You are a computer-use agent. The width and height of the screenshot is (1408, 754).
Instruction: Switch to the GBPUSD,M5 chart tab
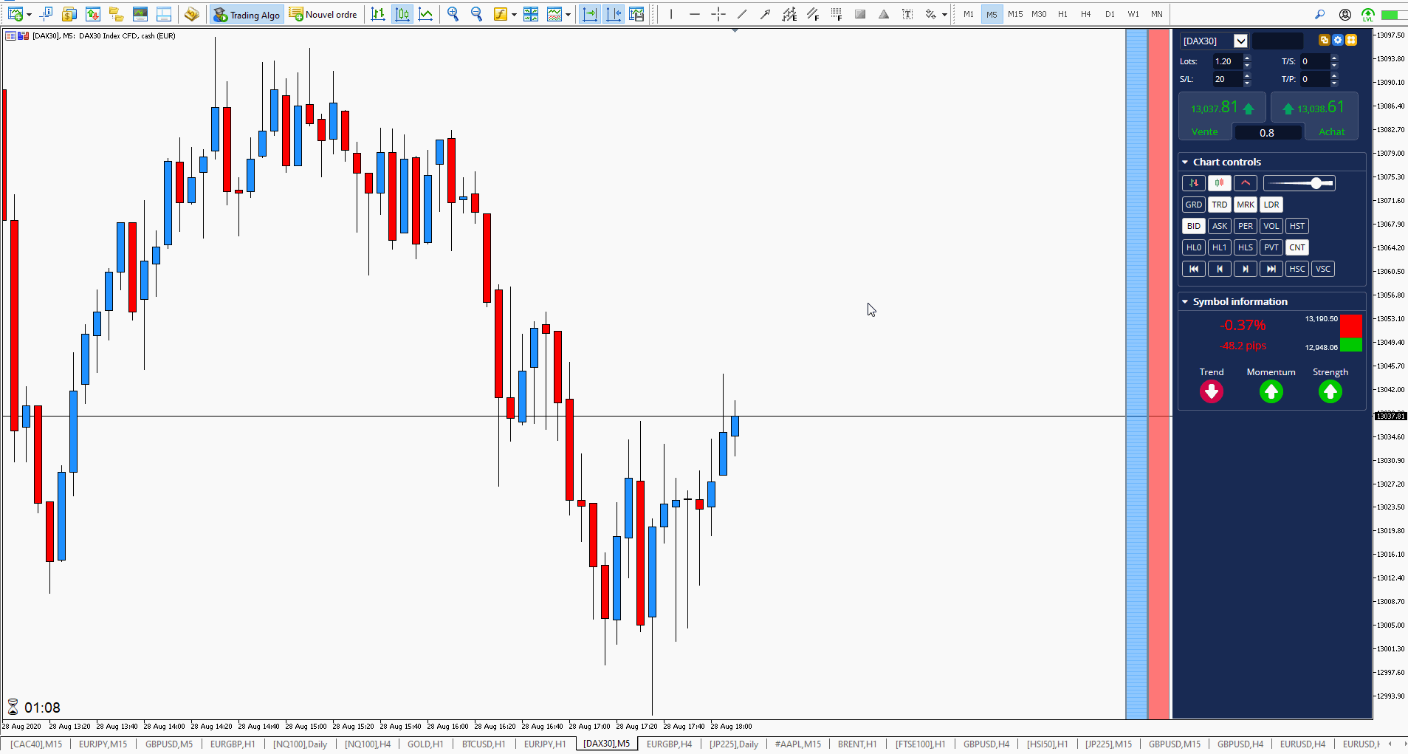click(x=169, y=744)
